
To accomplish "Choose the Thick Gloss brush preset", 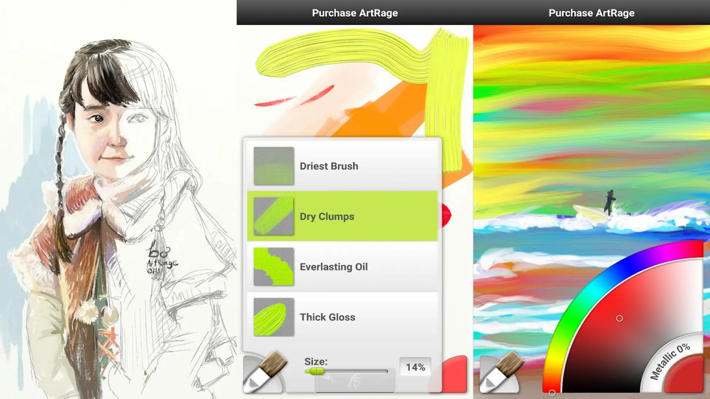I will click(x=342, y=317).
